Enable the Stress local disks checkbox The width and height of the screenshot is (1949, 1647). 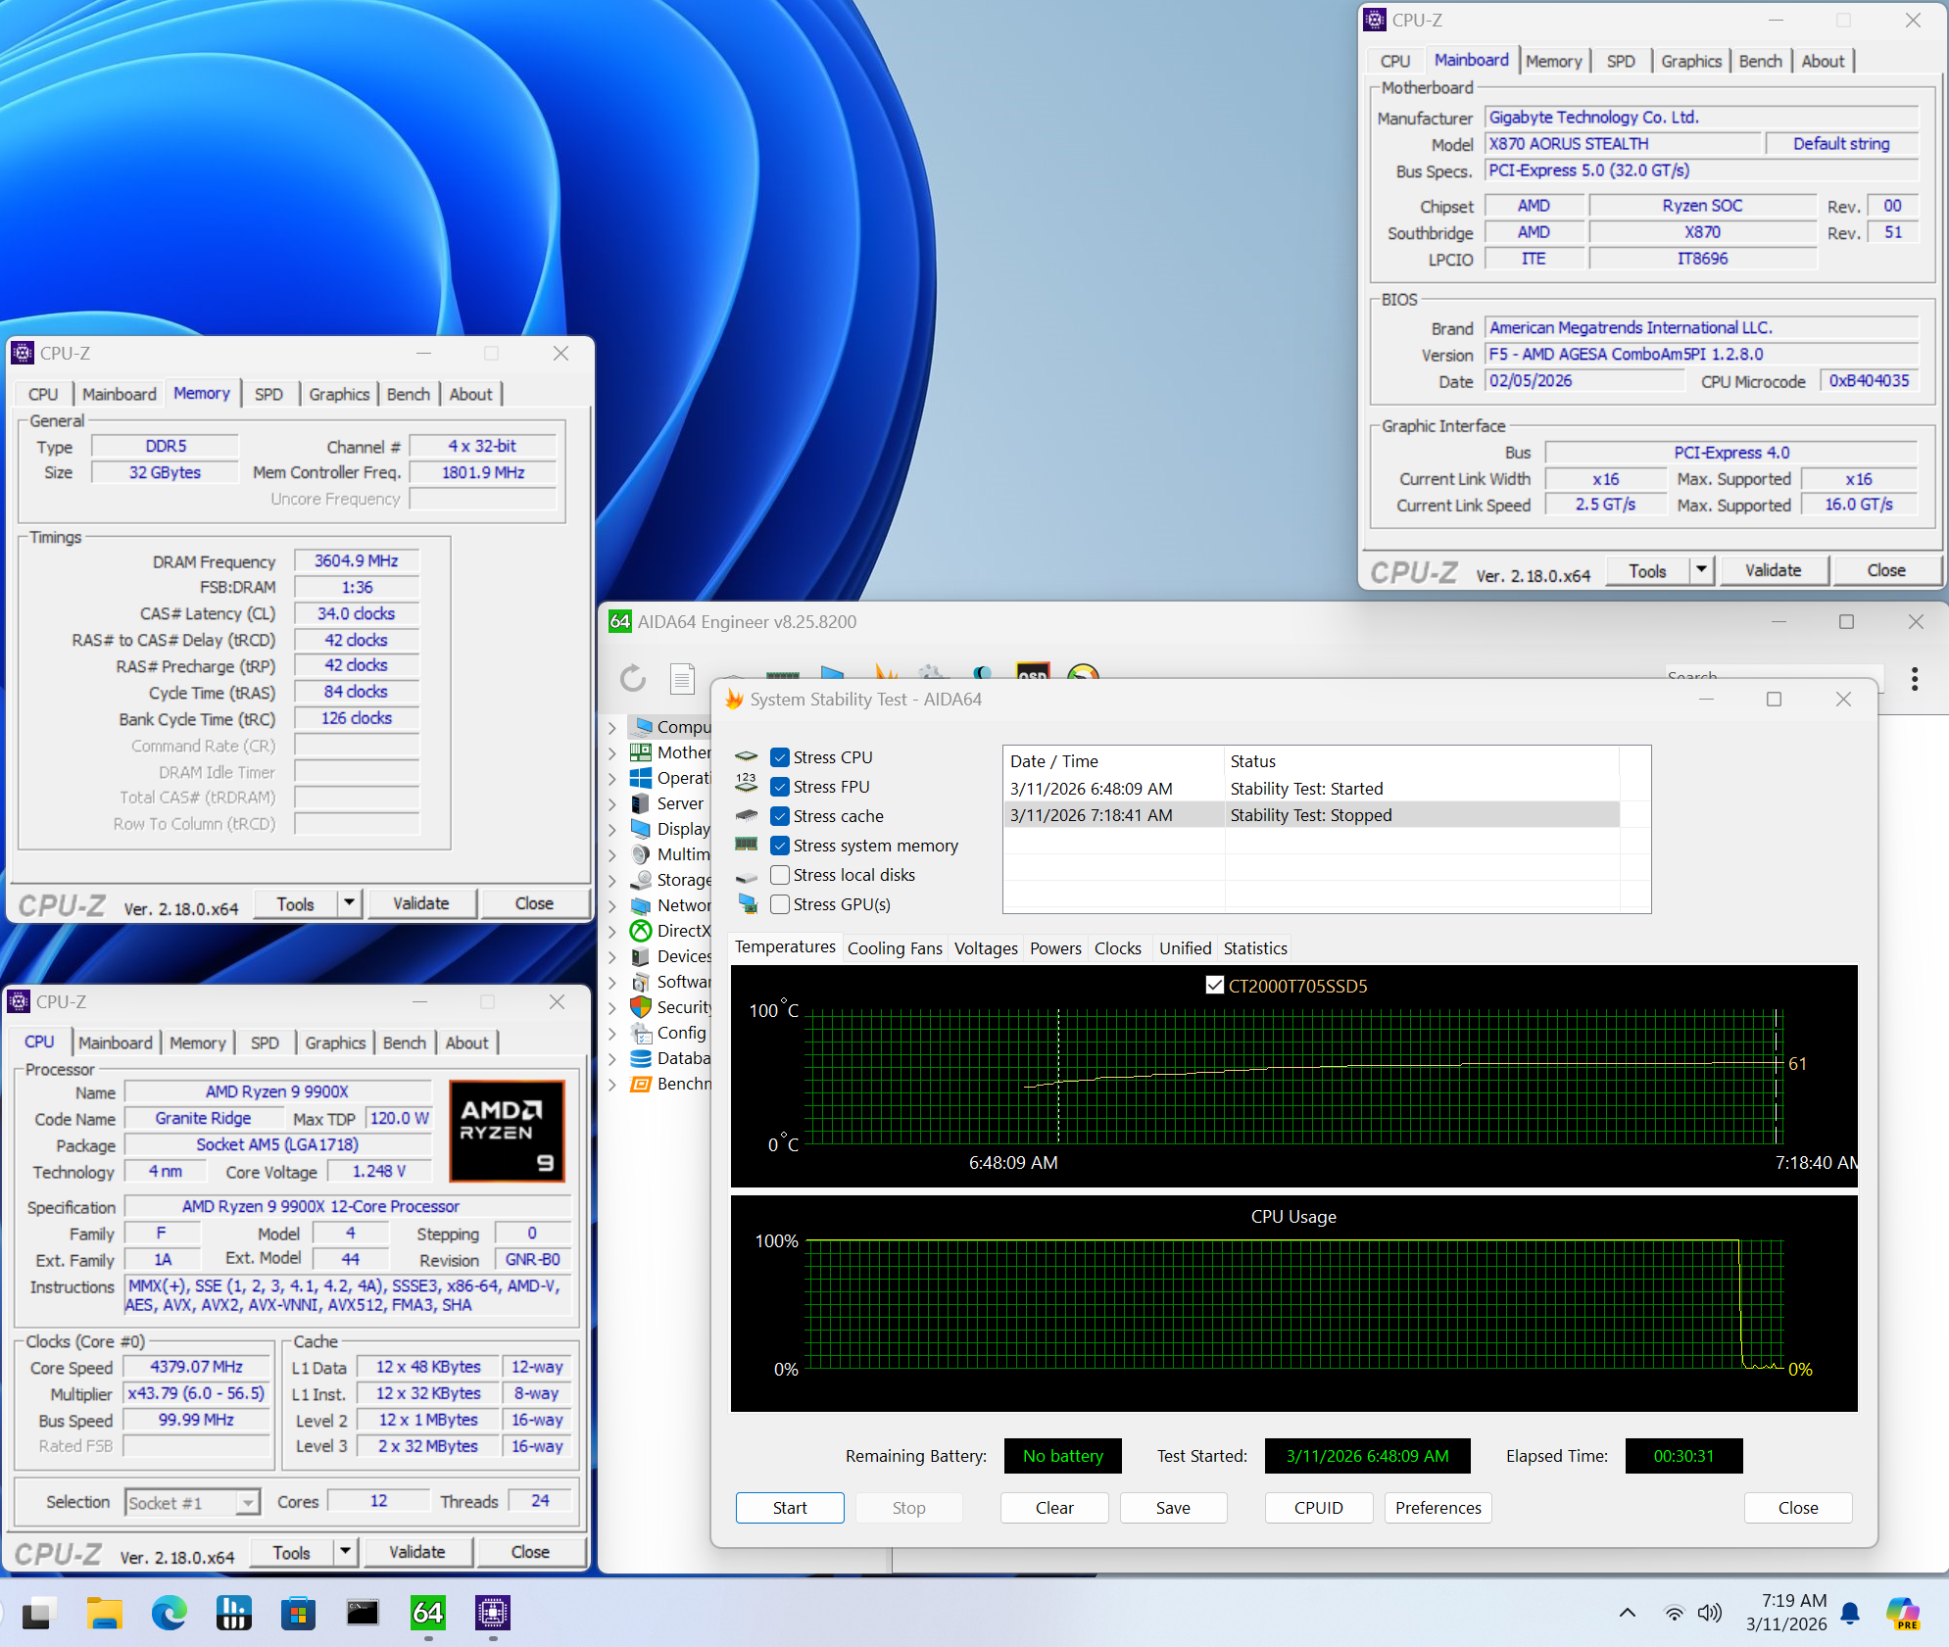tap(780, 875)
